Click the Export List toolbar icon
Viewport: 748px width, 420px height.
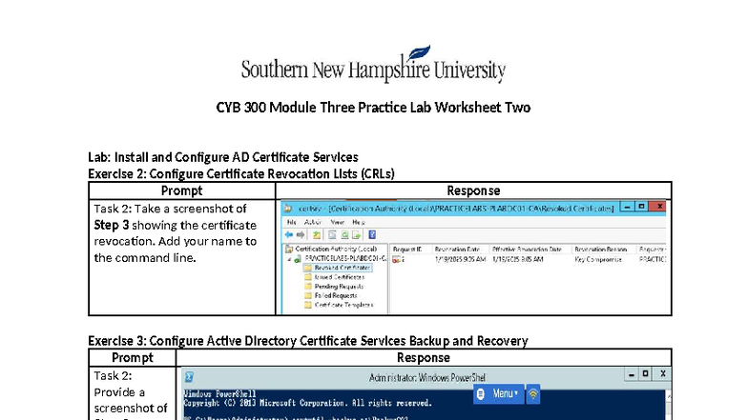(357, 234)
